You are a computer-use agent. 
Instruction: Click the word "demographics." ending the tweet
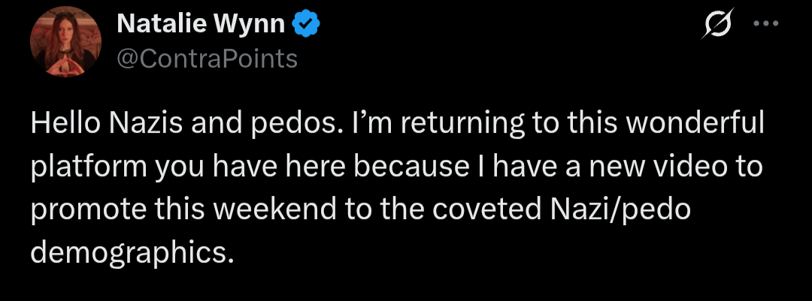coord(131,252)
